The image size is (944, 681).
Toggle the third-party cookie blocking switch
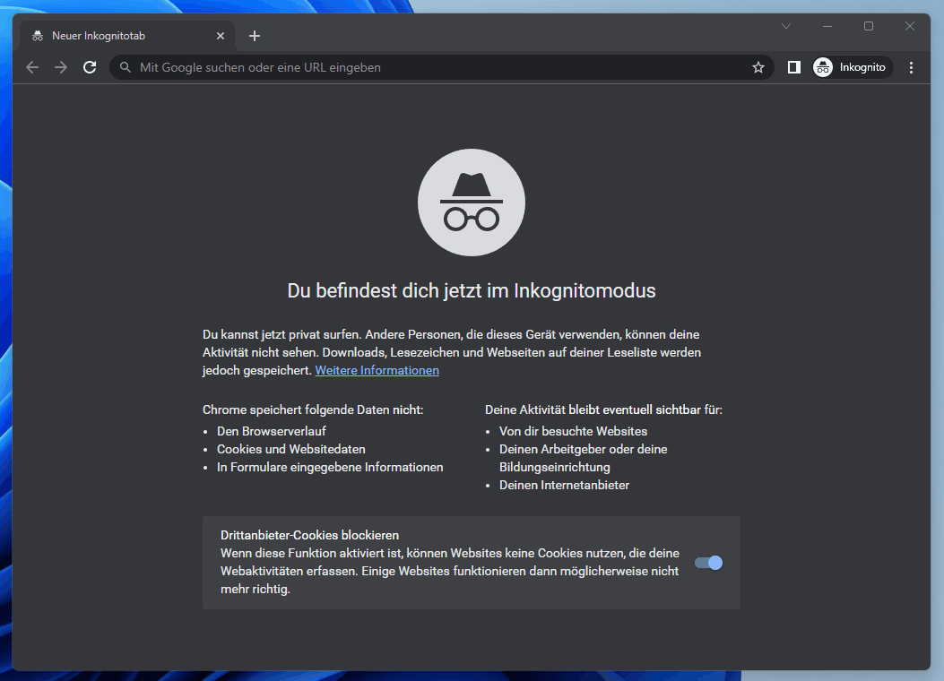[708, 563]
